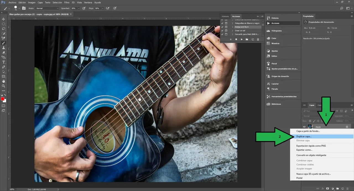Enable airbrush build-up icon next to Flujo
The width and height of the screenshot is (354, 191).
108,8
